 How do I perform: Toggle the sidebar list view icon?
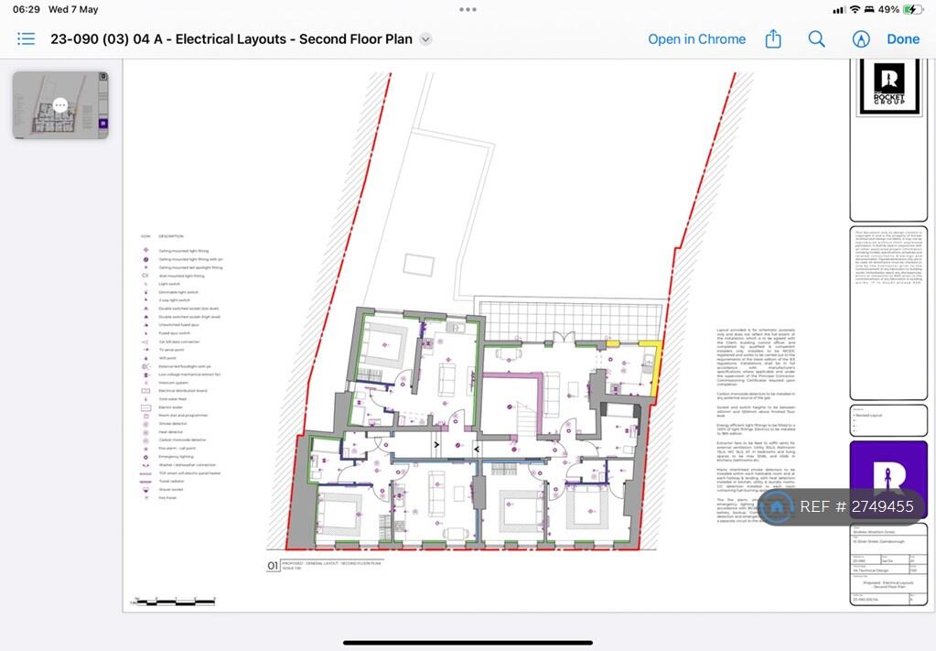(26, 38)
